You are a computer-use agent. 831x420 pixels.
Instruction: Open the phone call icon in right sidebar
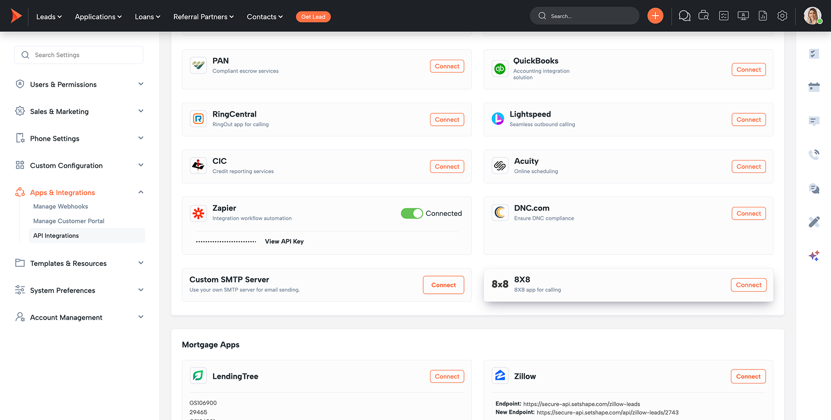tap(814, 155)
